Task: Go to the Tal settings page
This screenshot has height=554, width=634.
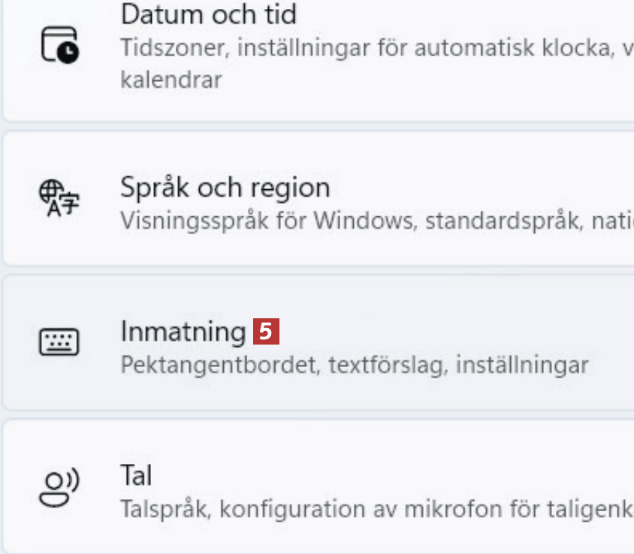Action: coord(136,475)
